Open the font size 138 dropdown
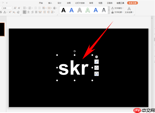 pyautogui.click(x=12, y=8)
